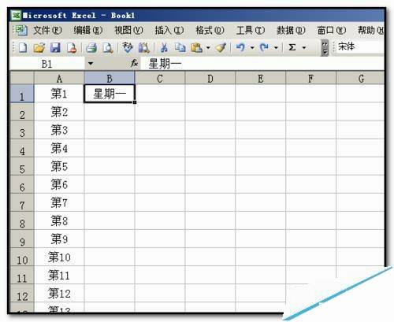
Task: Click cell containing 第2
Action: (x=59, y=112)
